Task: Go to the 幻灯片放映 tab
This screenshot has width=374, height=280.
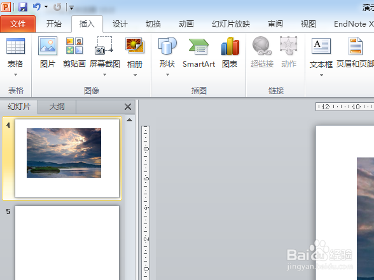Action: [x=231, y=24]
